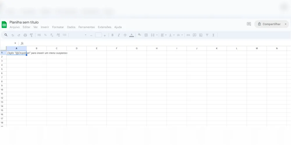Select row 18 header

coord(3,123)
